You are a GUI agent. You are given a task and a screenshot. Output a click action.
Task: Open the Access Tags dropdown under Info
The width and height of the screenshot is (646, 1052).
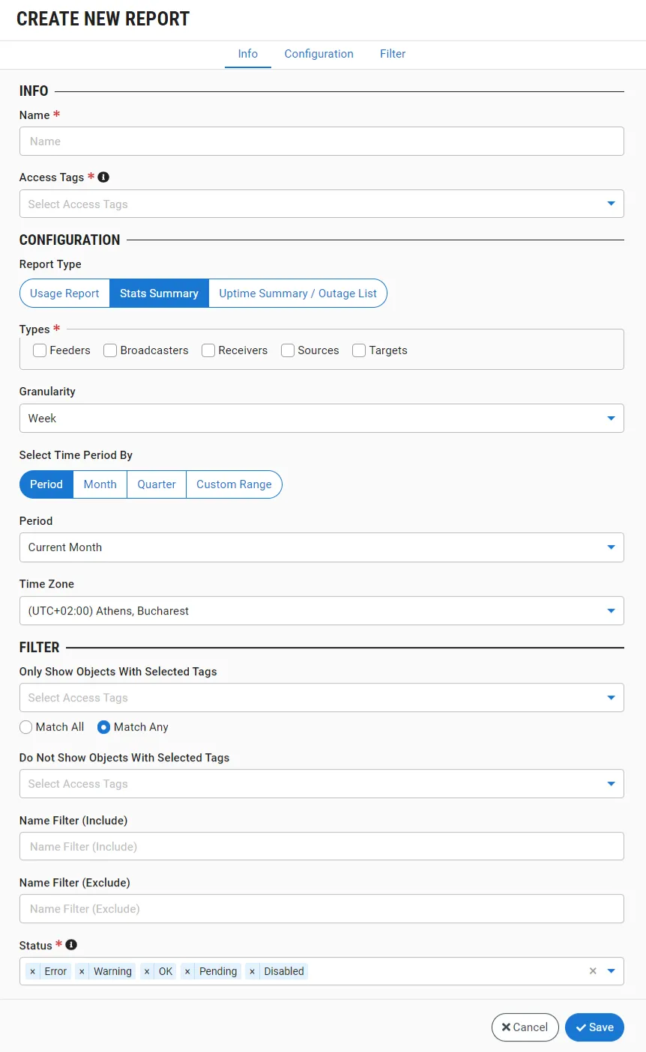point(322,204)
